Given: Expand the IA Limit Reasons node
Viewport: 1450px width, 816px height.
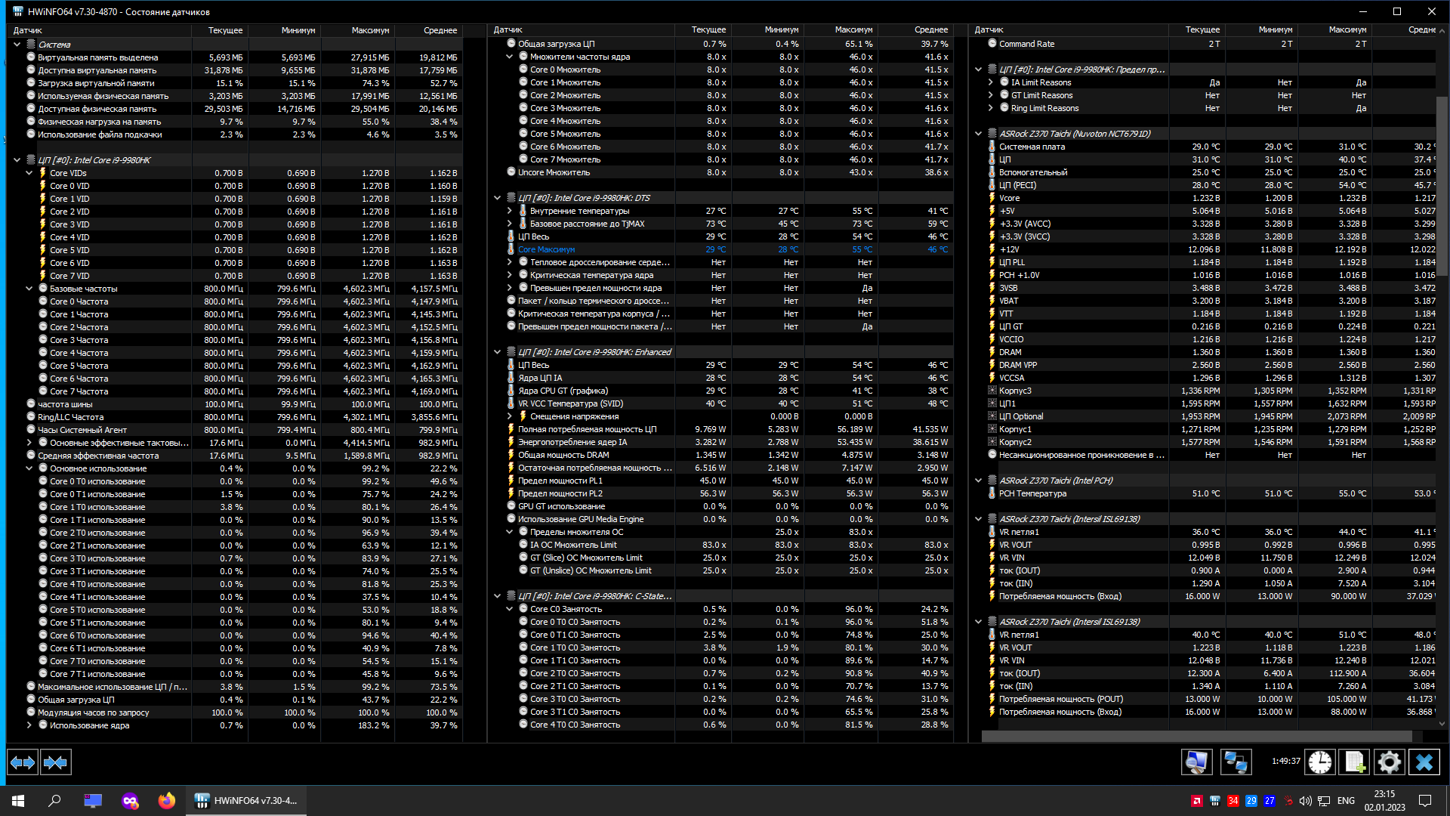Looking at the screenshot, I should point(991,82).
